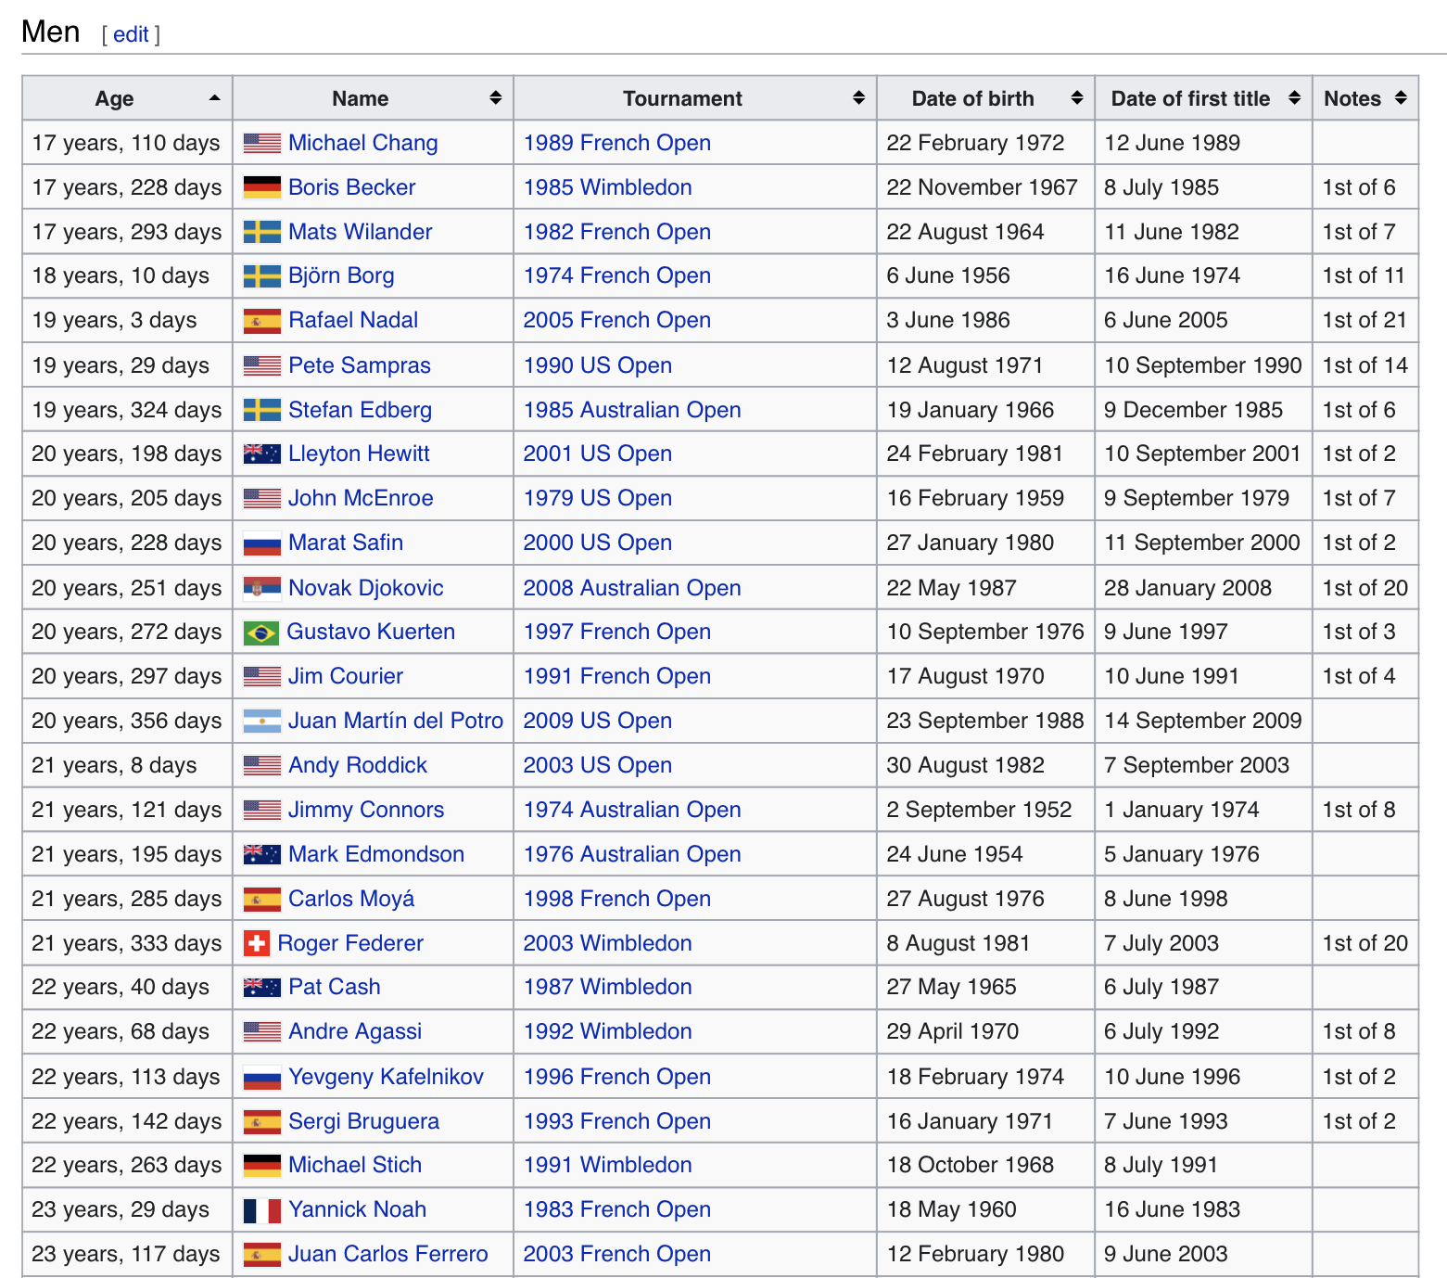Click the Serbian flag beside Novak Djokovic
This screenshot has width=1447, height=1278.
(x=261, y=588)
